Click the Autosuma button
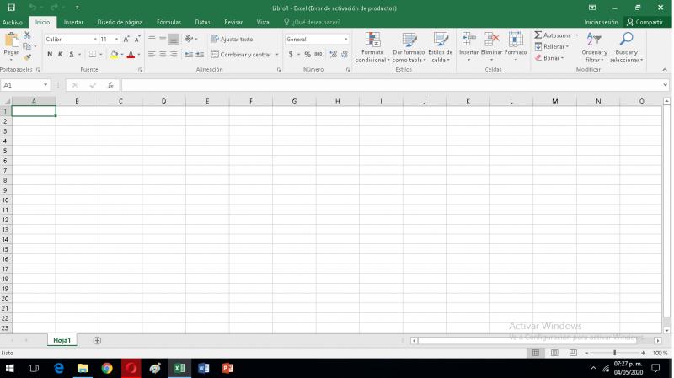Screen dimensions: 674x378 [553, 35]
